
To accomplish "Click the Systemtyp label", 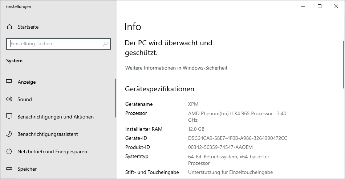I will tap(137, 157).
